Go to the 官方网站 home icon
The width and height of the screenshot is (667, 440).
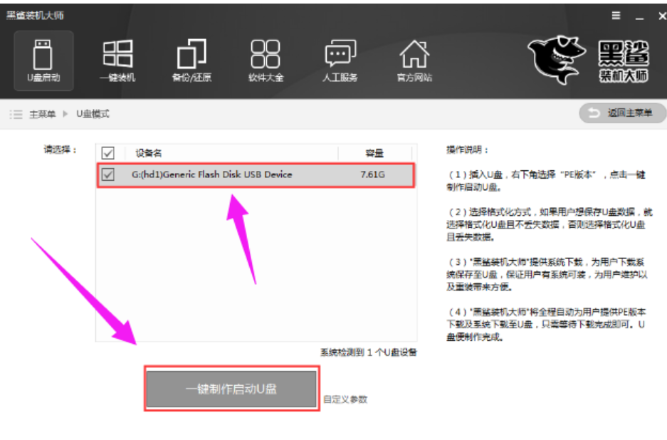click(414, 61)
